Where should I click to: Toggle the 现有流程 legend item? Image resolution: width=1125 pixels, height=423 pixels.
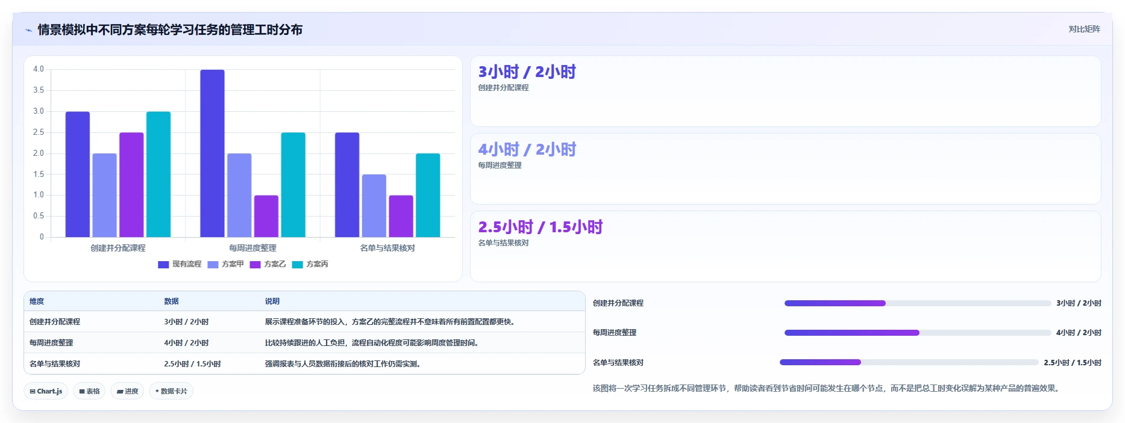click(180, 264)
